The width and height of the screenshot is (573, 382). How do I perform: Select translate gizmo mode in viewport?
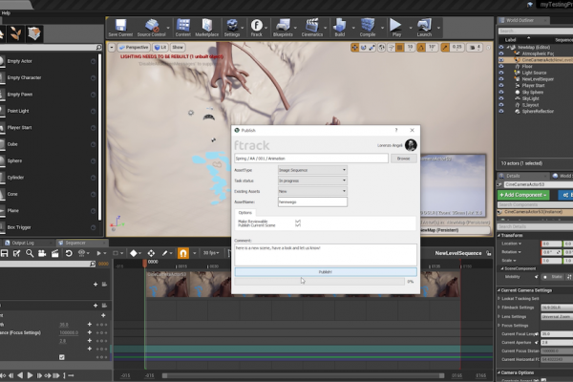click(x=354, y=48)
